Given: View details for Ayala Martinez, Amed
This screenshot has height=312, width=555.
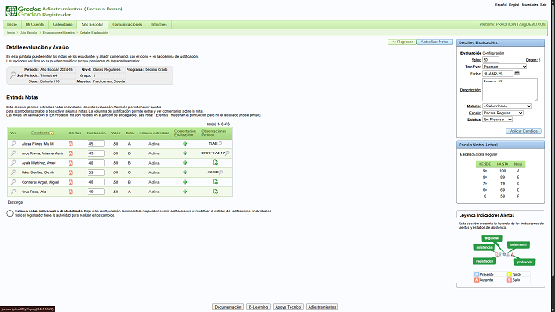Looking at the screenshot, I should coord(13,163).
